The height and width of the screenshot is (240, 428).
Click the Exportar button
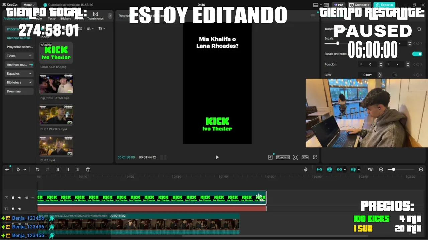[384, 5]
